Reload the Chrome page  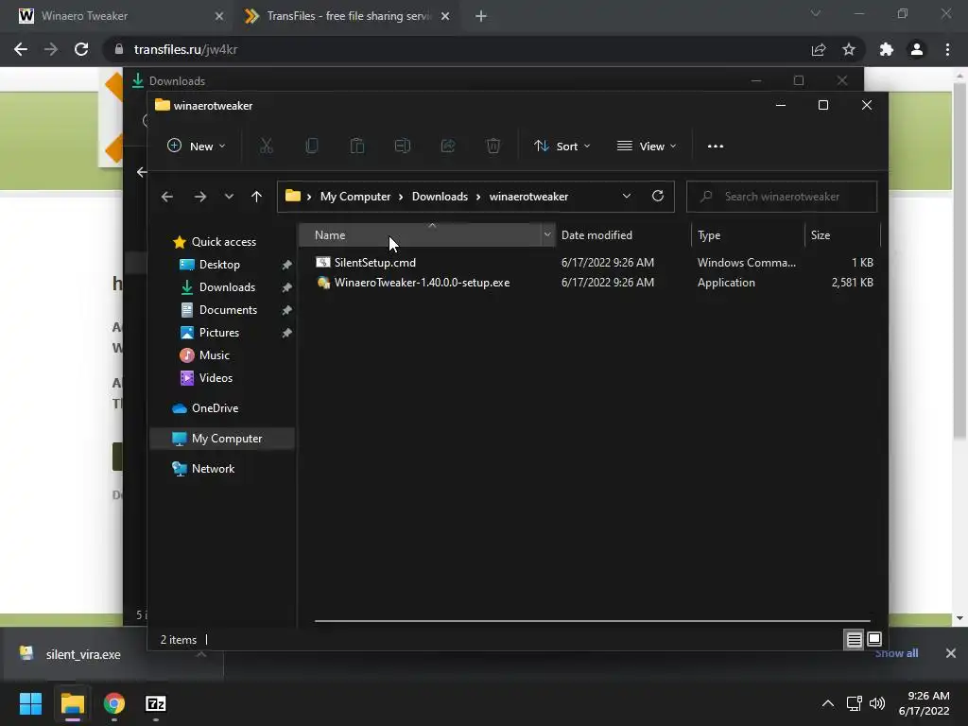81,49
